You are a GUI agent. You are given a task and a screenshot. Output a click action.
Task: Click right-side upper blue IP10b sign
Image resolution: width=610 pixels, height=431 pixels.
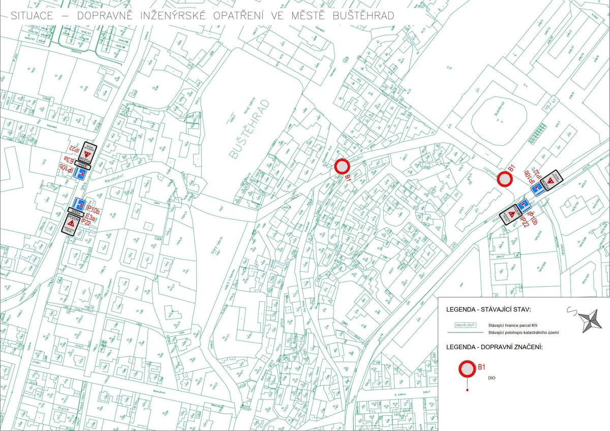coord(538,188)
